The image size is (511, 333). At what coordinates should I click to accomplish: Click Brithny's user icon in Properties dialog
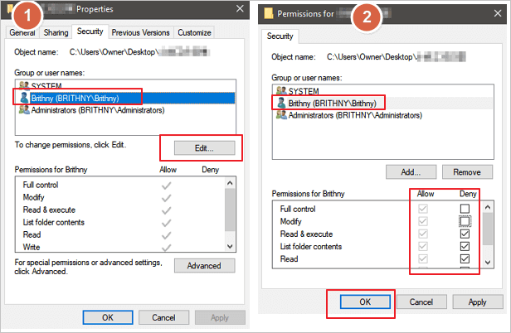tap(23, 97)
